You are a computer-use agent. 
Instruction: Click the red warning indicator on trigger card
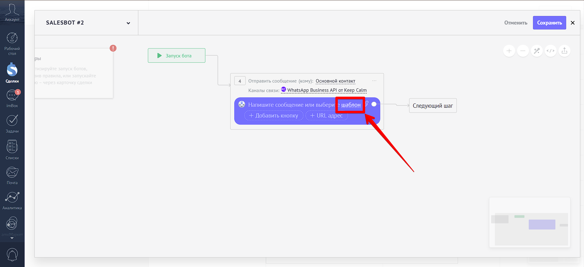pos(113,48)
